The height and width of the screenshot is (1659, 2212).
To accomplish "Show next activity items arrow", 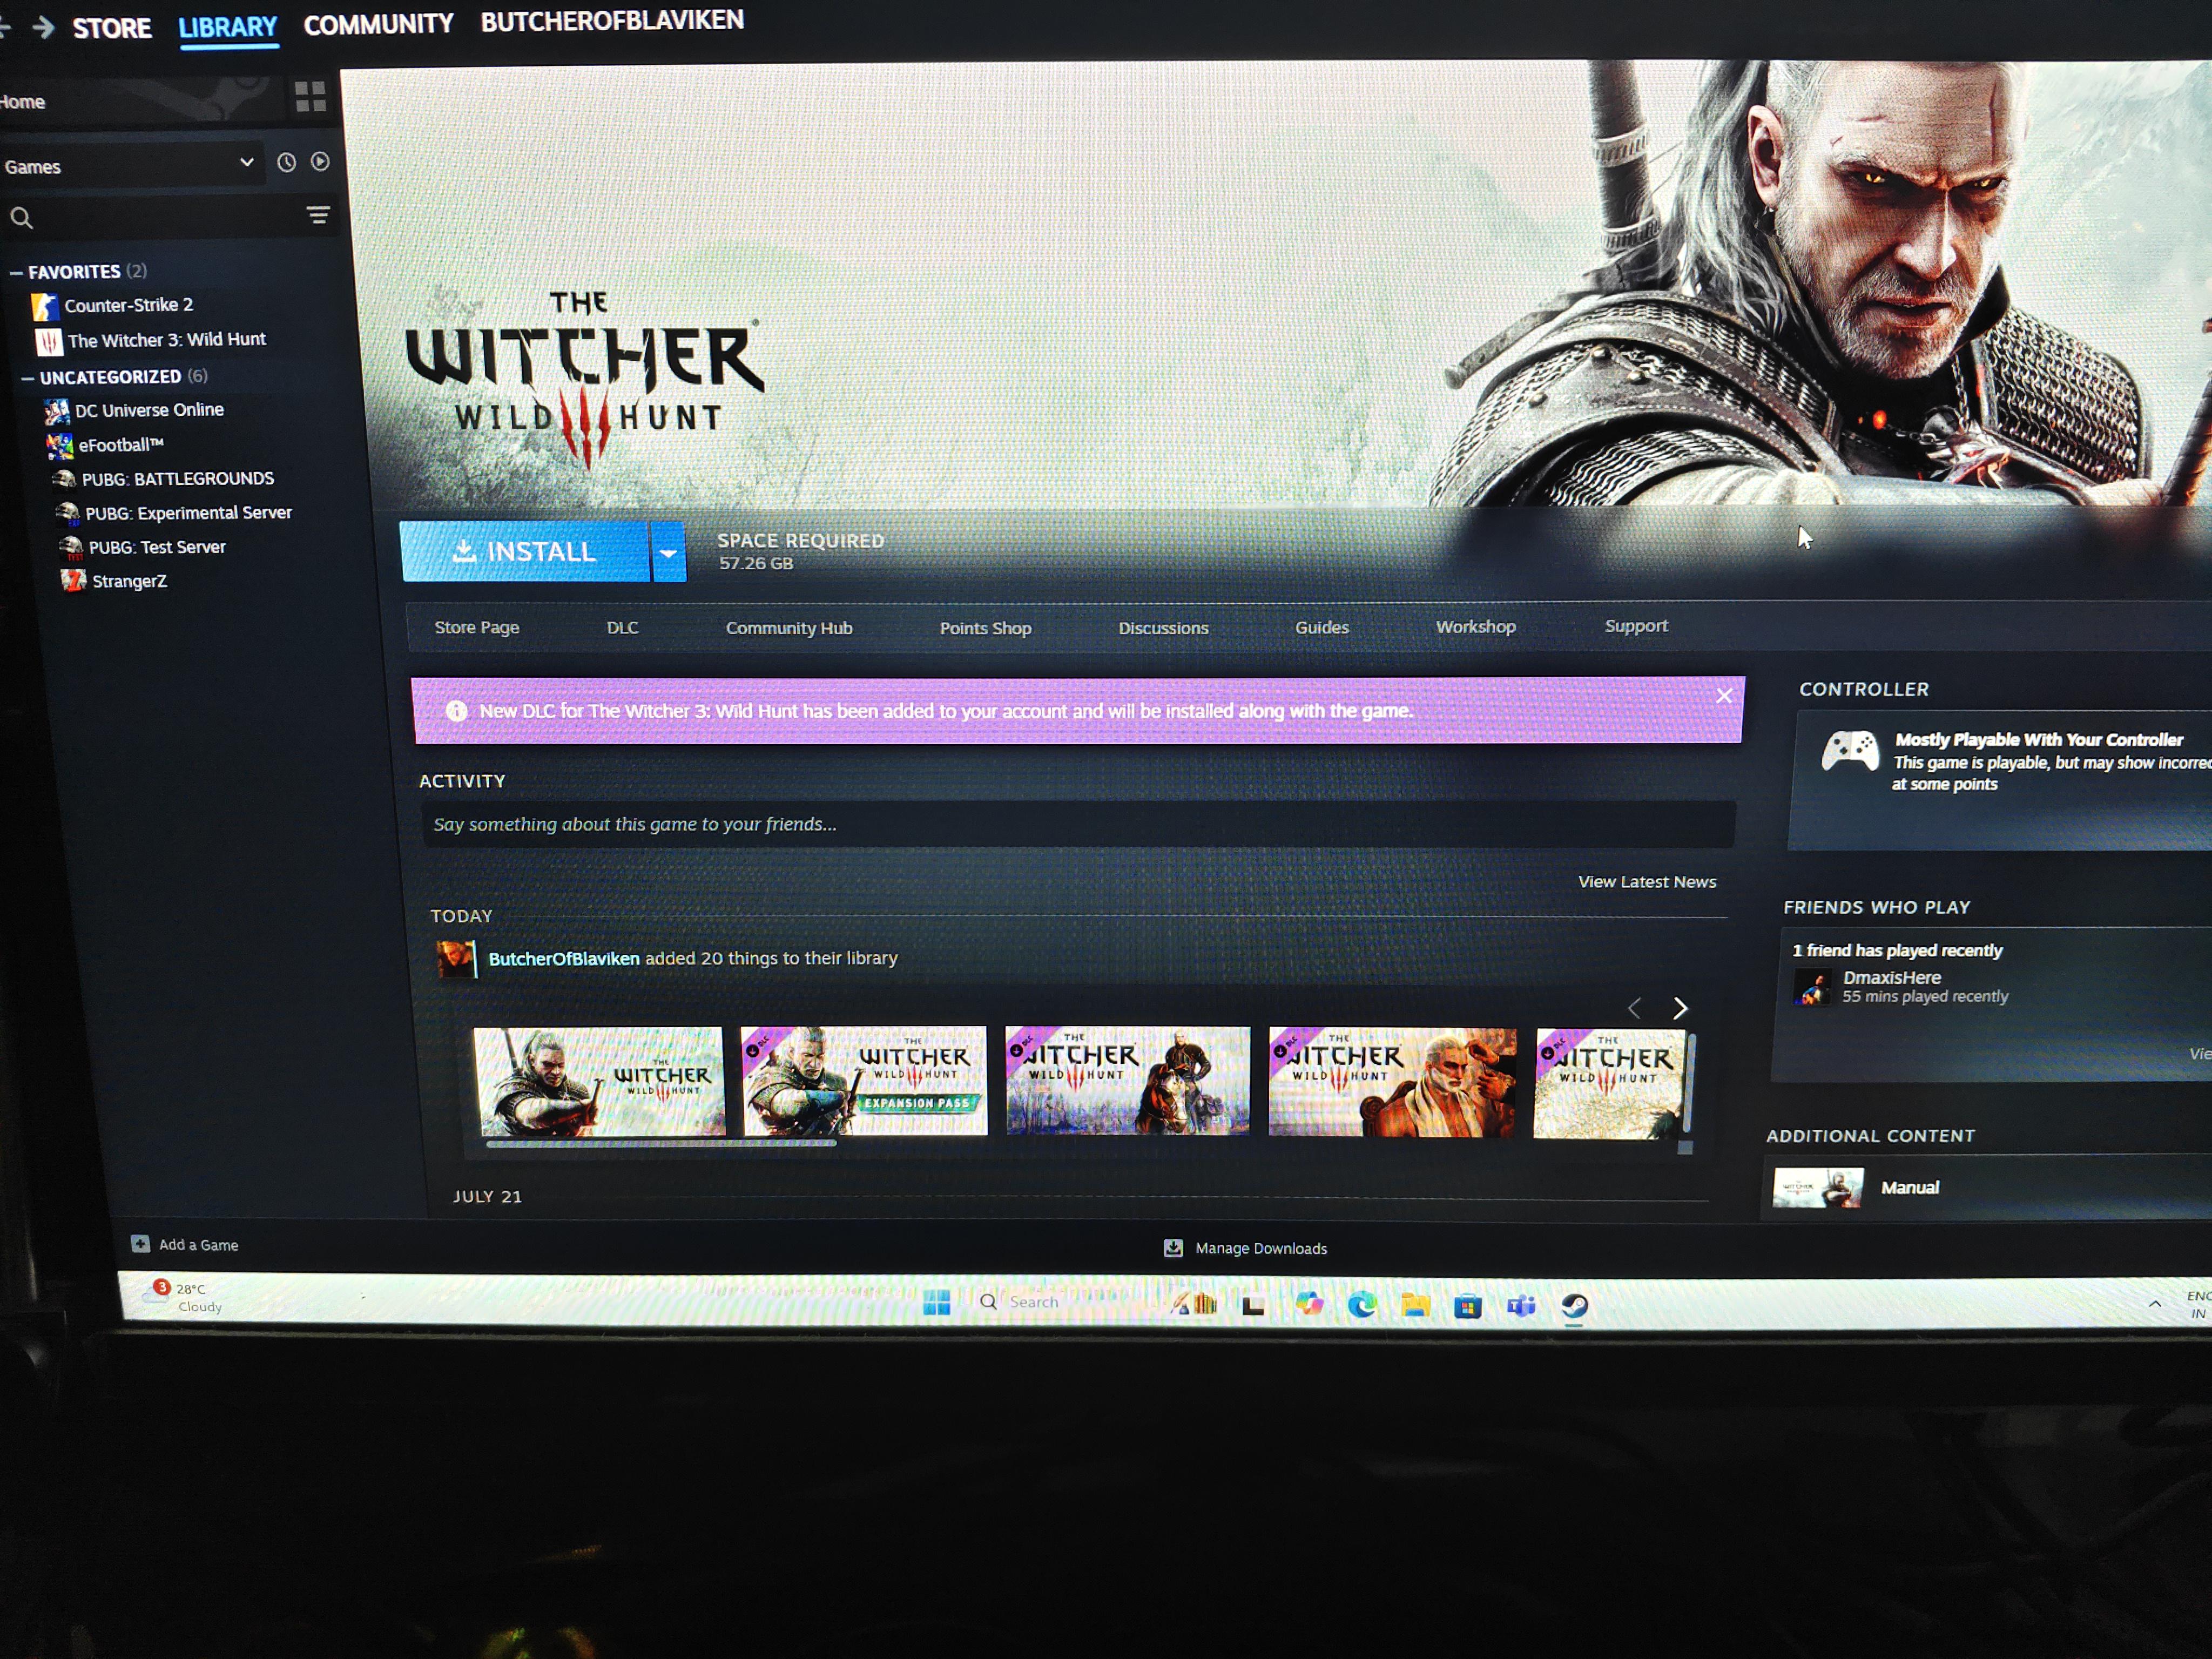I will (1680, 1007).
